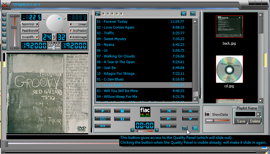Click the cover art list scroll-down arrow
Screen dimensions: 270x154
tap(260, 101)
